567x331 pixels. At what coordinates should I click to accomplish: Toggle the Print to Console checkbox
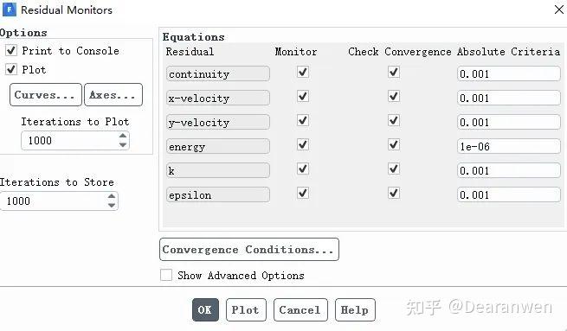(11, 50)
